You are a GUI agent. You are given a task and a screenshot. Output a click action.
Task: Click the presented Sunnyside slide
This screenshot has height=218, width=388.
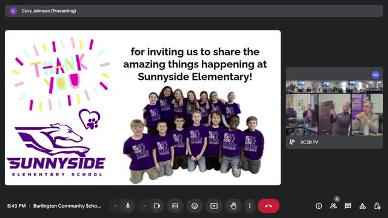[143, 108]
